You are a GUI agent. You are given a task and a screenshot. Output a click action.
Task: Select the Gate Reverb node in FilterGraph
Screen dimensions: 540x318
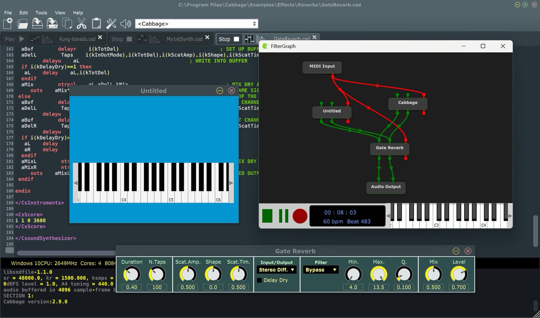pos(389,148)
